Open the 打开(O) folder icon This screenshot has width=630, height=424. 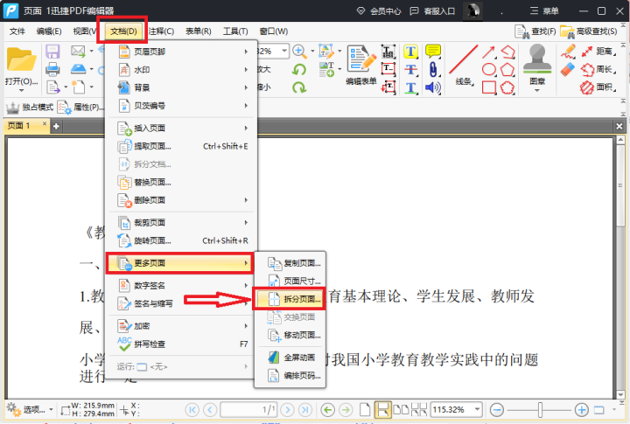(x=20, y=59)
